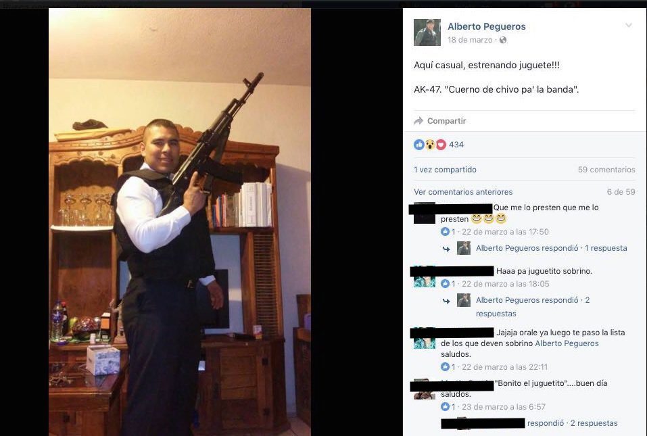Click like icon on 17:50 comment

click(x=445, y=232)
